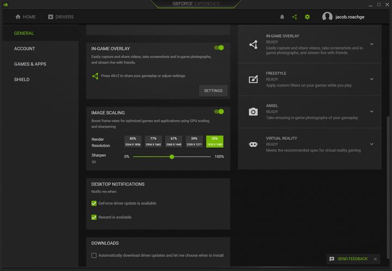Expand the Freestyle feature chevron
The image size is (392, 271).
[x=372, y=79]
